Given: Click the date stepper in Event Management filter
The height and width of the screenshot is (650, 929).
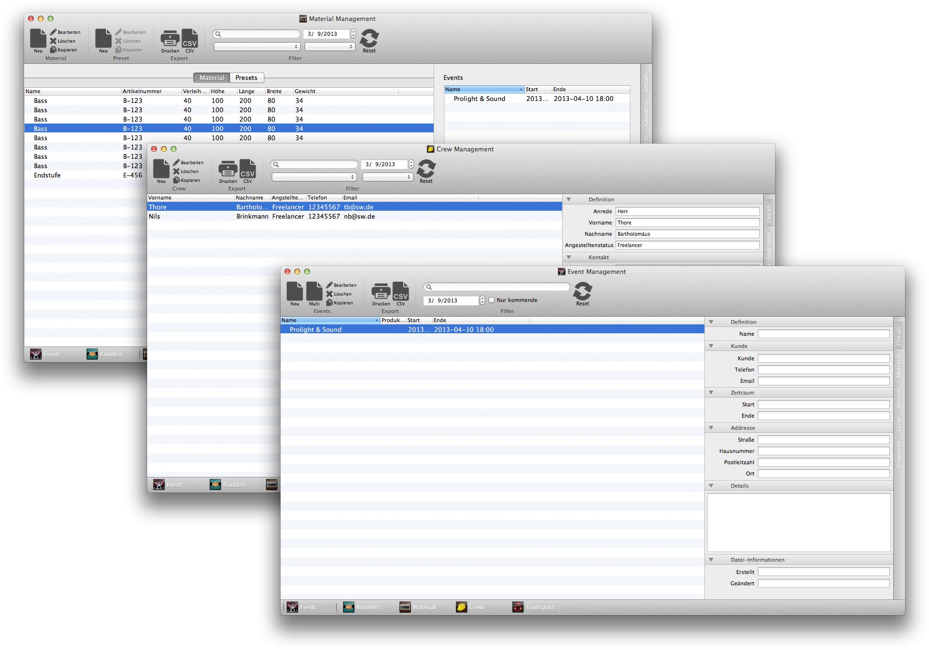Looking at the screenshot, I should [x=483, y=300].
